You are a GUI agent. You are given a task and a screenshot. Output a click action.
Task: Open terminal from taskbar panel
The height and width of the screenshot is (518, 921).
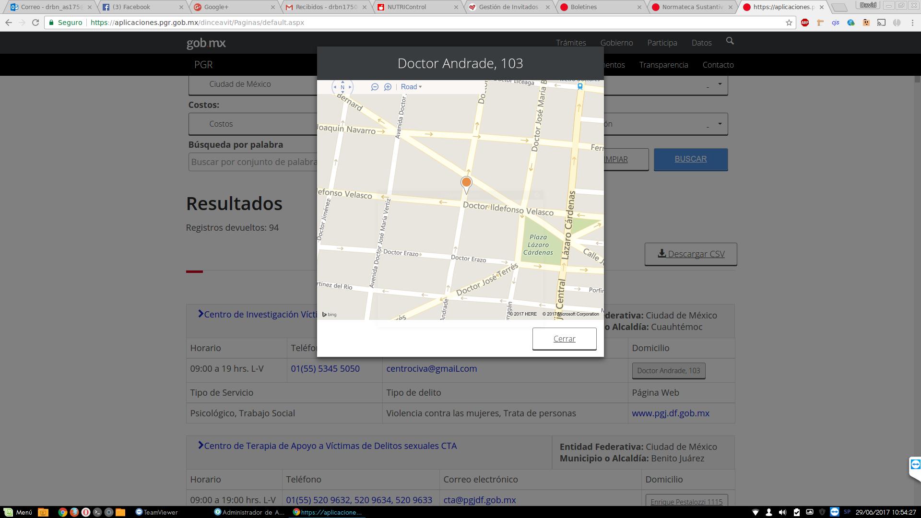[x=97, y=512]
